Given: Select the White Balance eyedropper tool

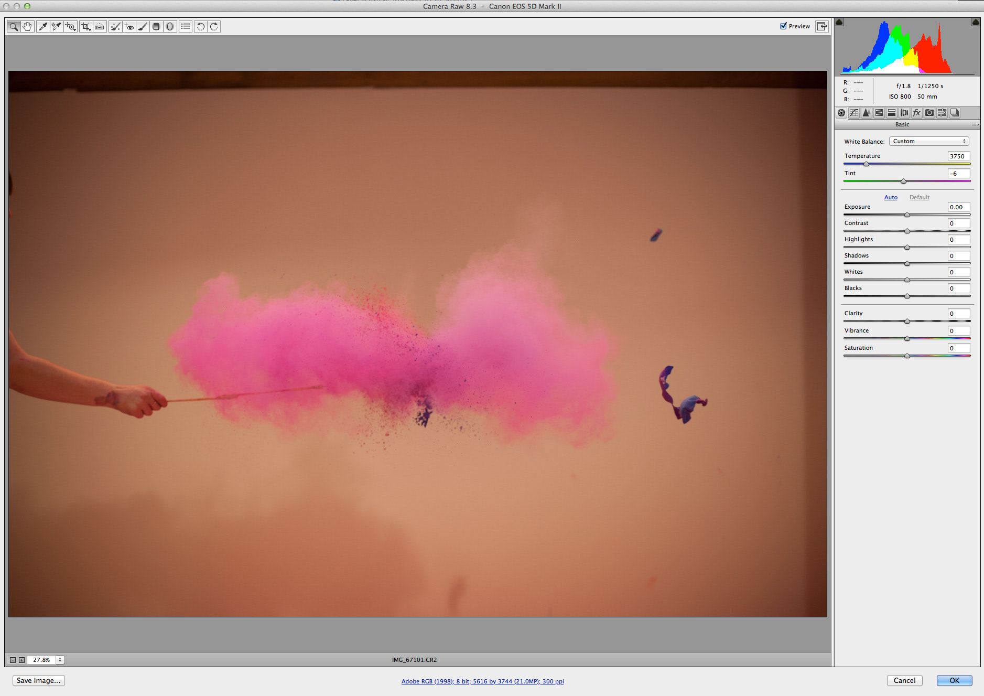Looking at the screenshot, I should tap(43, 27).
